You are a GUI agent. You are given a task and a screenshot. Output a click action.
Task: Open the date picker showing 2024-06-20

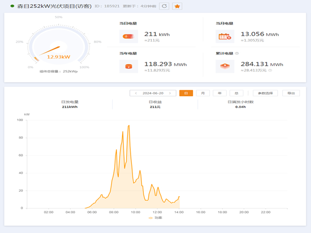pyautogui.click(x=153, y=93)
